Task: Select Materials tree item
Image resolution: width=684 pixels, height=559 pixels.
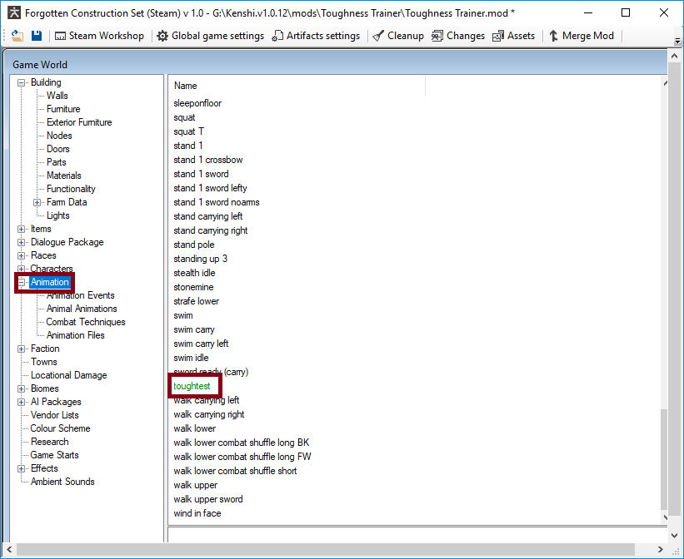Action: (63, 176)
